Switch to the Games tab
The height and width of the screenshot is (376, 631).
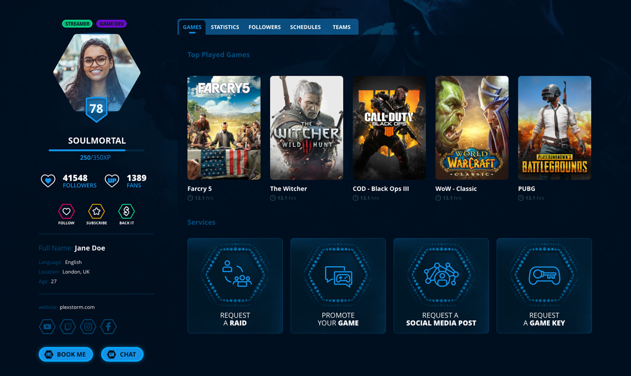pyautogui.click(x=192, y=27)
